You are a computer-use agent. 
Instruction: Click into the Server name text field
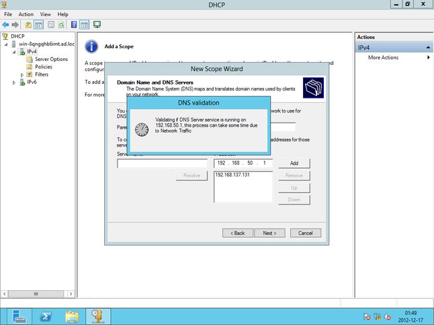(x=162, y=164)
